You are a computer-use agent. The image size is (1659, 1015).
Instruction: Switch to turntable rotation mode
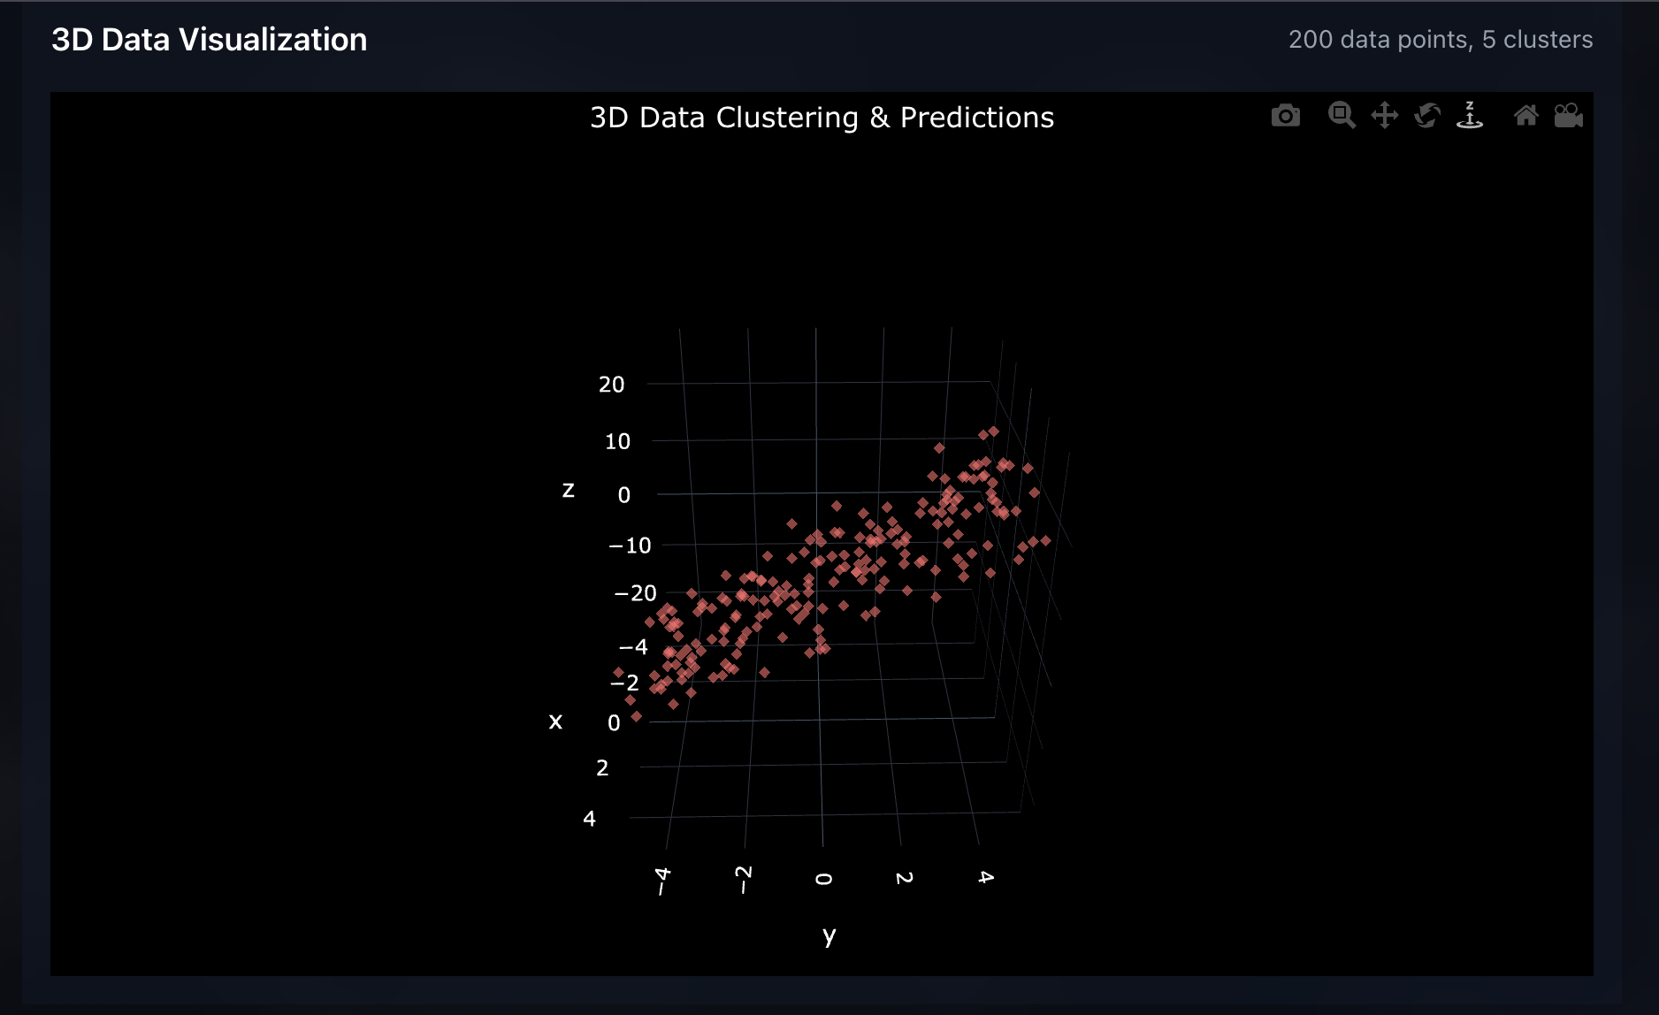click(1470, 115)
